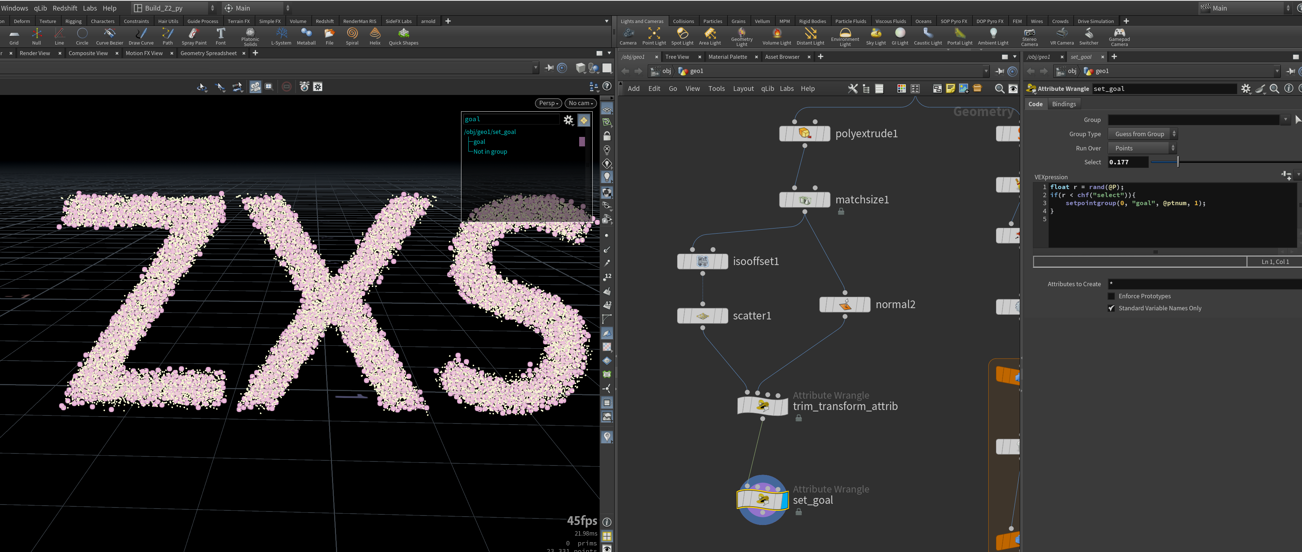
Task: Click the No cam camera button
Action: (x=580, y=103)
